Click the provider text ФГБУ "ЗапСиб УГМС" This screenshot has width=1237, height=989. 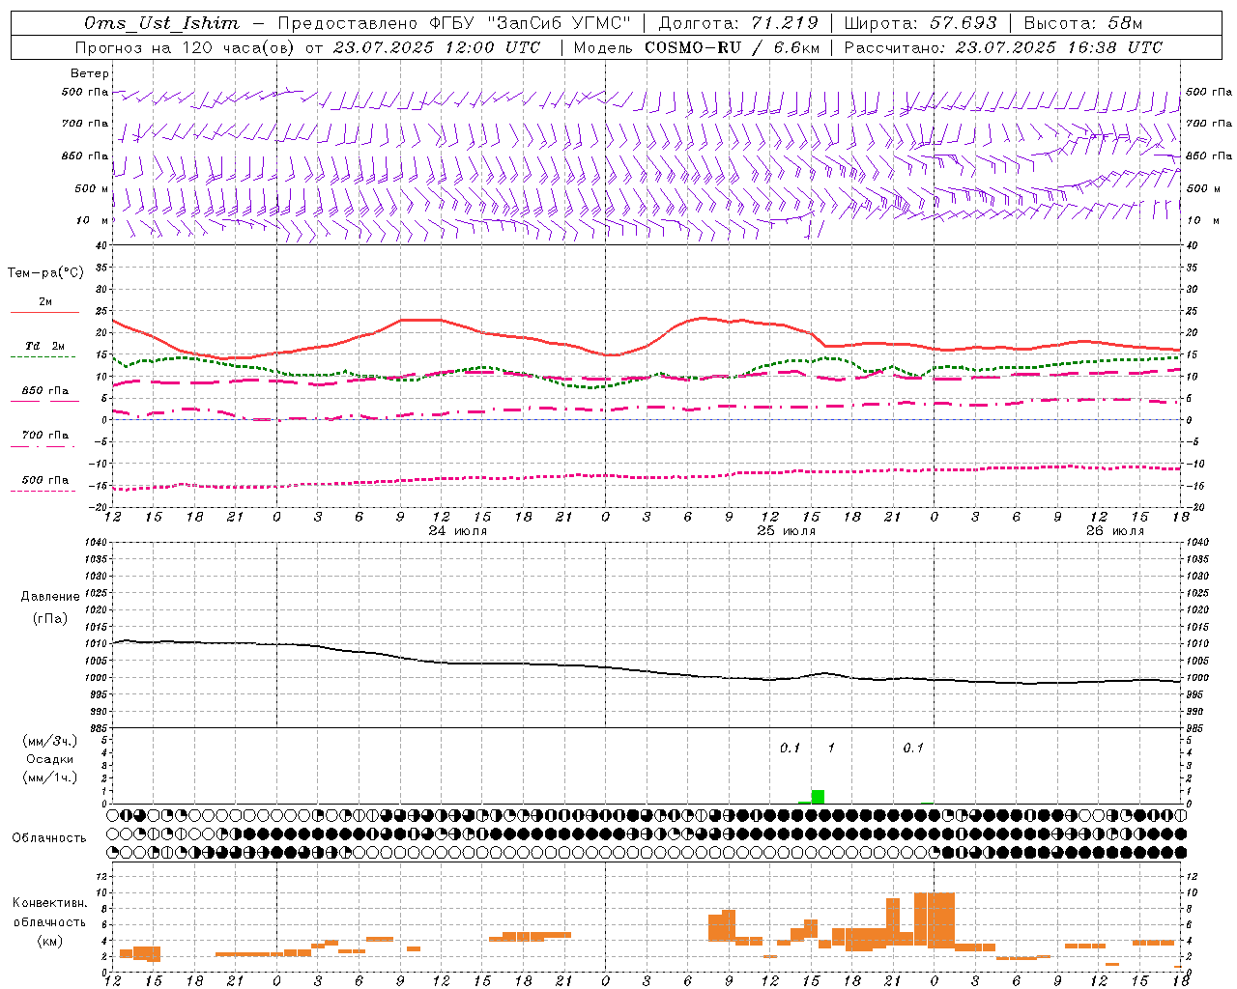tap(529, 23)
